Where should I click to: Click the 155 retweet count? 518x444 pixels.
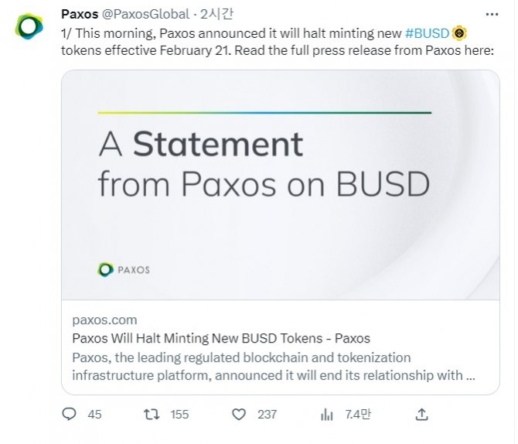click(179, 415)
